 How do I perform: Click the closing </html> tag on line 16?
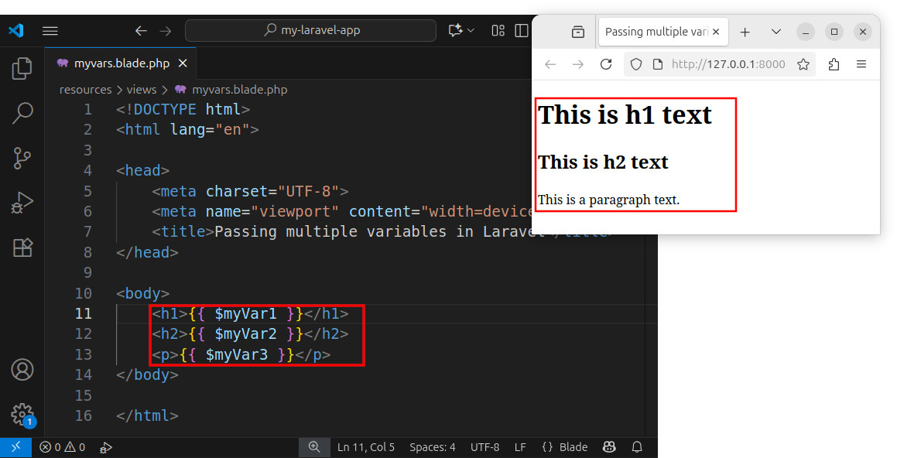tap(147, 415)
